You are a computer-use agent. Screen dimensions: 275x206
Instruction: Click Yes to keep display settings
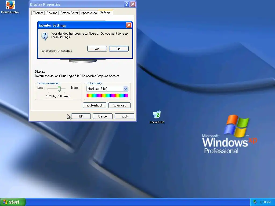pyautogui.click(x=97, y=49)
